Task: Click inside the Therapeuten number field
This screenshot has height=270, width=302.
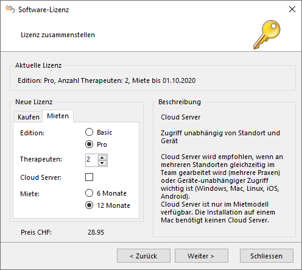Action: (x=92, y=160)
